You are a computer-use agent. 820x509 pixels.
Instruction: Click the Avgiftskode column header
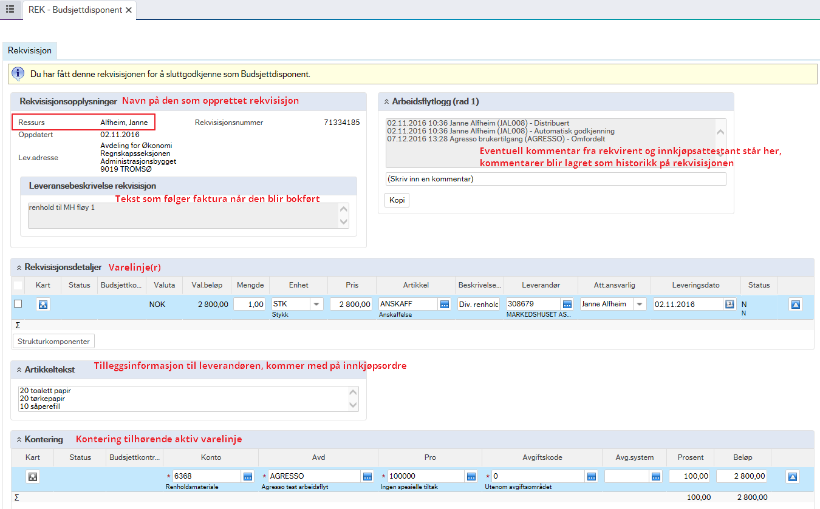click(x=542, y=457)
